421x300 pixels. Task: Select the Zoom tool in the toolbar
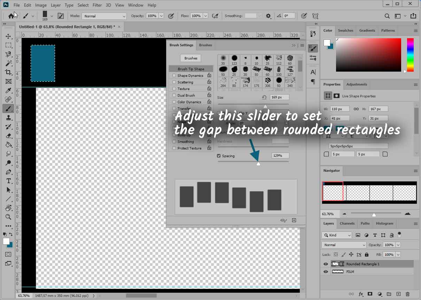[8, 217]
